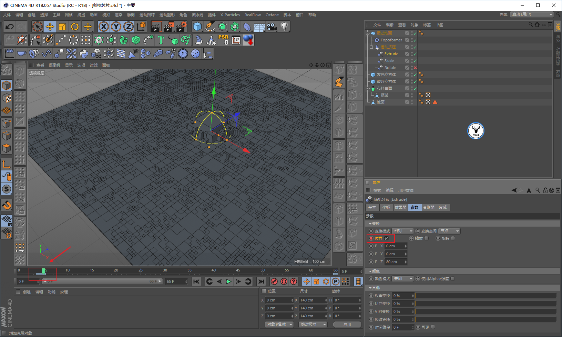Viewport: 562px width, 337px height.
Task: Select the Live Selection tool
Action: pyautogui.click(x=37, y=27)
